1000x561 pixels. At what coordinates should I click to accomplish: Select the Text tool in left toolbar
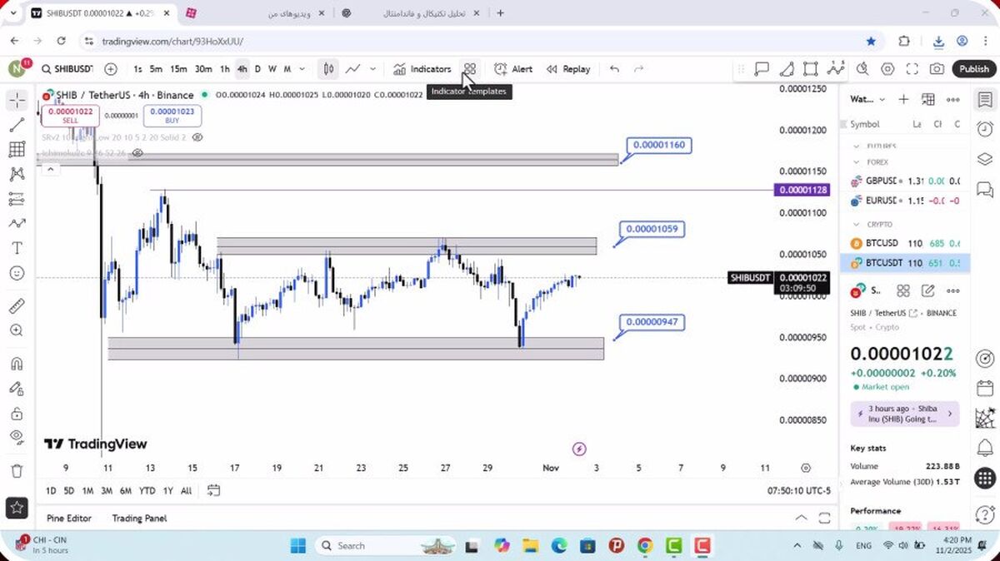17,248
